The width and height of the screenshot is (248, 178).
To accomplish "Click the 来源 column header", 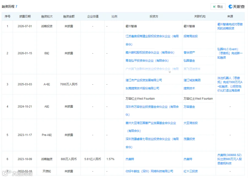I will [230, 16].
